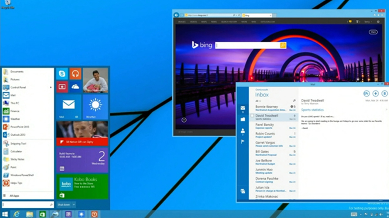Reply using the respond icon in Mail
Viewport: 389px width, 218px height.
click(x=366, y=94)
